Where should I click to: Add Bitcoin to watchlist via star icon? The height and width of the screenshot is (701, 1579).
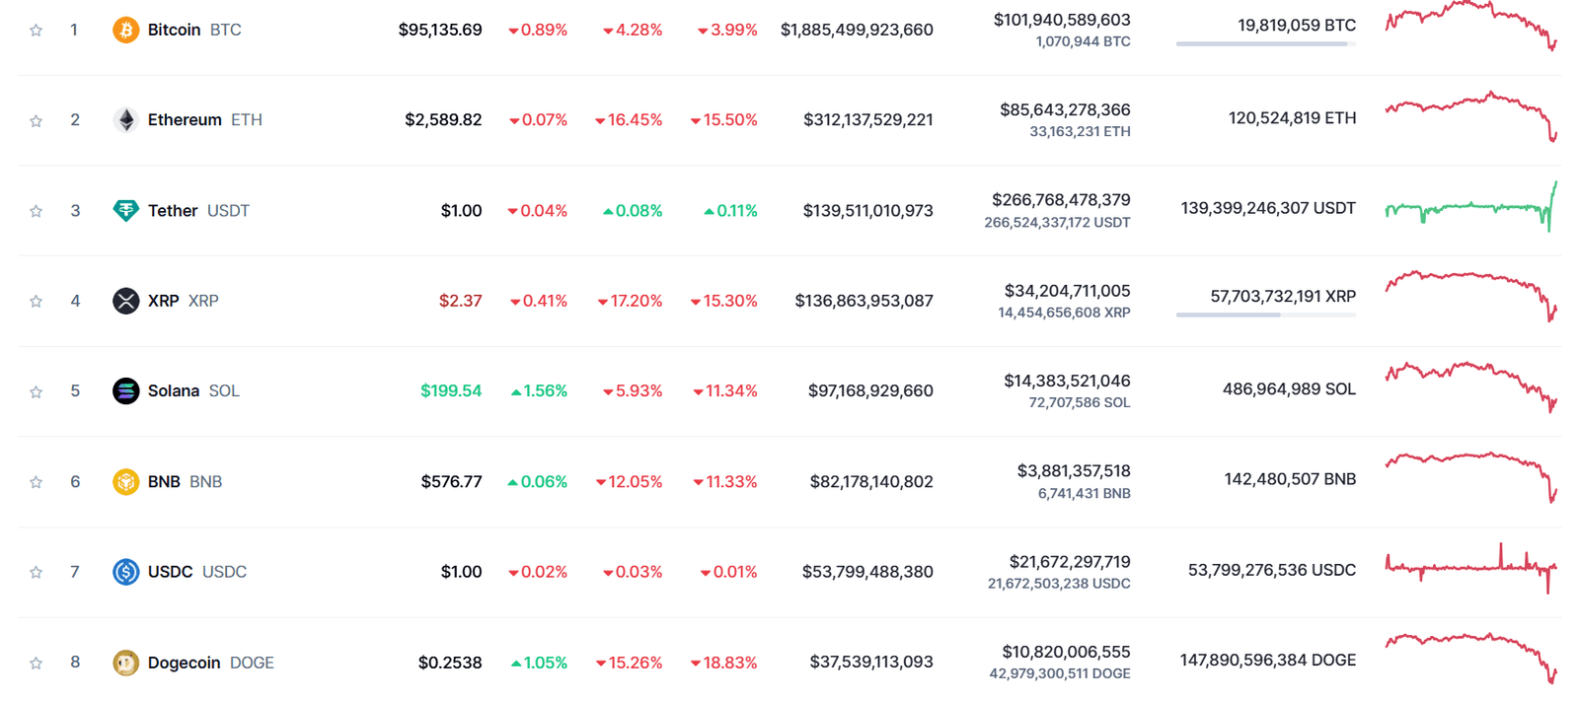[x=37, y=30]
